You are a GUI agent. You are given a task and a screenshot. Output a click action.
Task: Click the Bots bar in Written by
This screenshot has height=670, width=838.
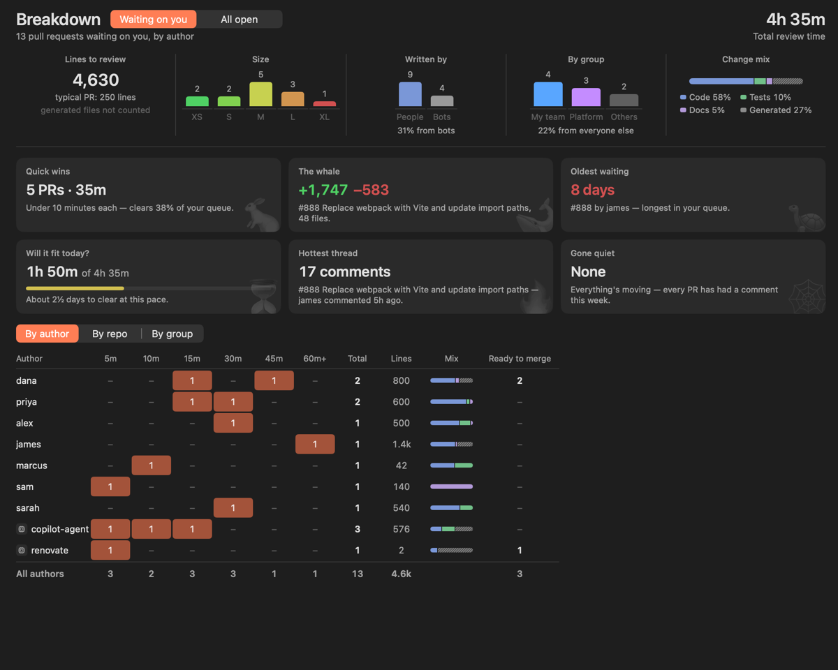pos(442,101)
